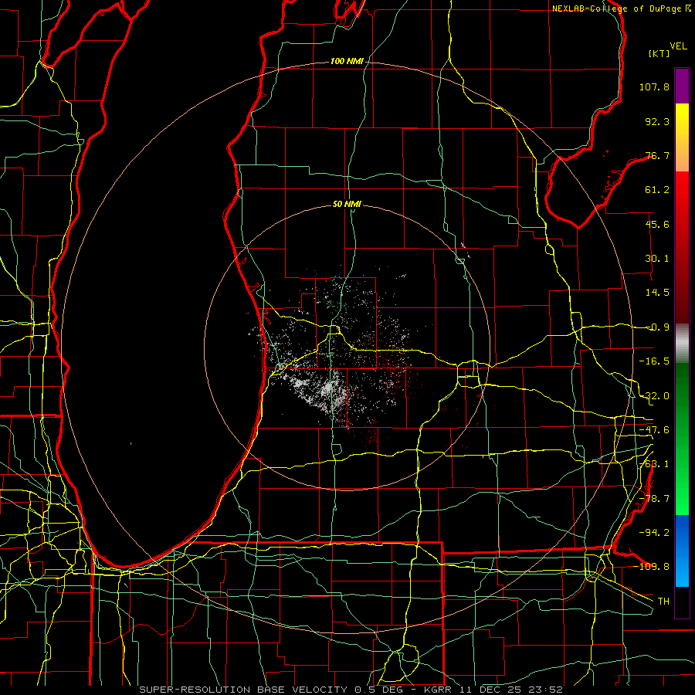Screen dimensions: 695x695
Task: Select the 92.3 scale value
Action: pos(657,121)
